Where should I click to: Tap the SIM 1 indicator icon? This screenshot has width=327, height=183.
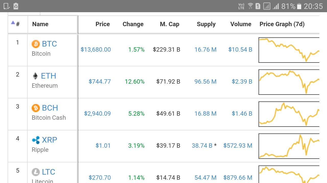(x=258, y=6)
